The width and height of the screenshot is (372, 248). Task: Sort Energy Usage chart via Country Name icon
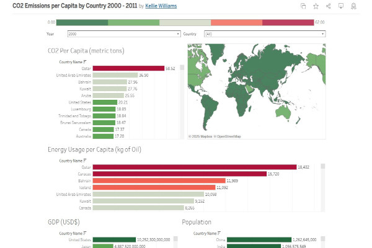pos(83,161)
